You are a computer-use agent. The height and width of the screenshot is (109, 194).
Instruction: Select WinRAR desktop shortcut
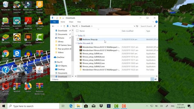17,88
